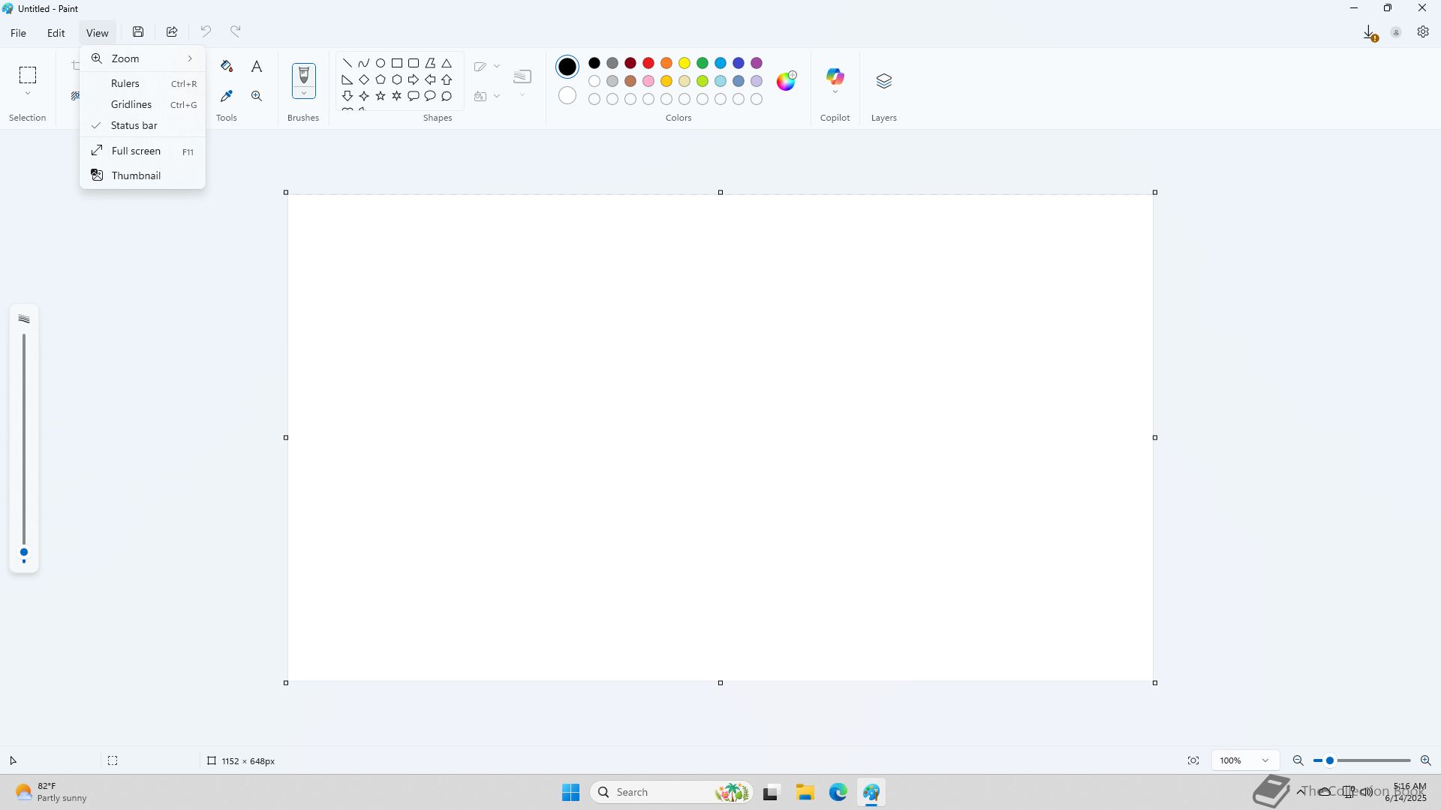Choose Full screen from View menu
This screenshot has width=1441, height=810.
136,151
